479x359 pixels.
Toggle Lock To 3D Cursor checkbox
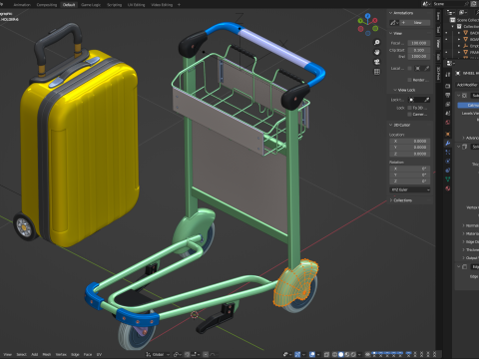(410, 108)
